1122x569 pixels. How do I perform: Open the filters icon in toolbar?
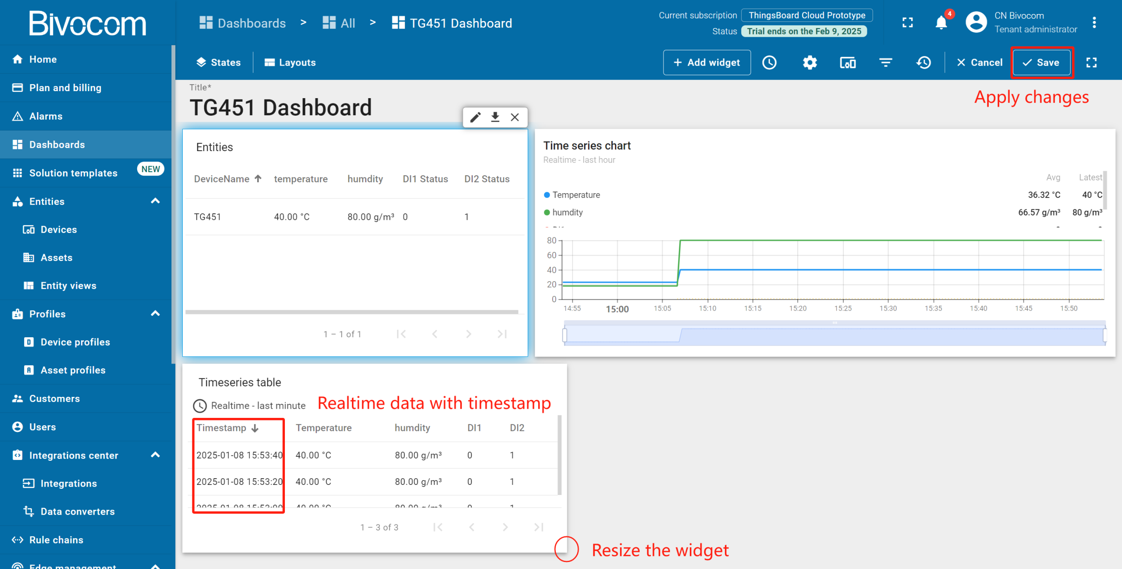(x=886, y=63)
